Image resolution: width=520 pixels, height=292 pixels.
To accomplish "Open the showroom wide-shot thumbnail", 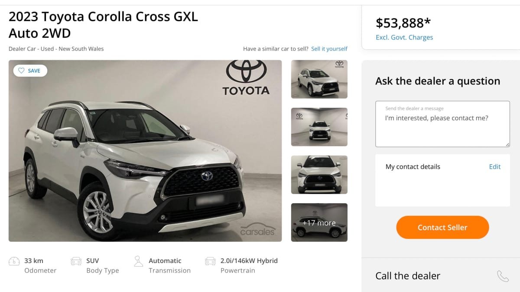I will point(319,127).
